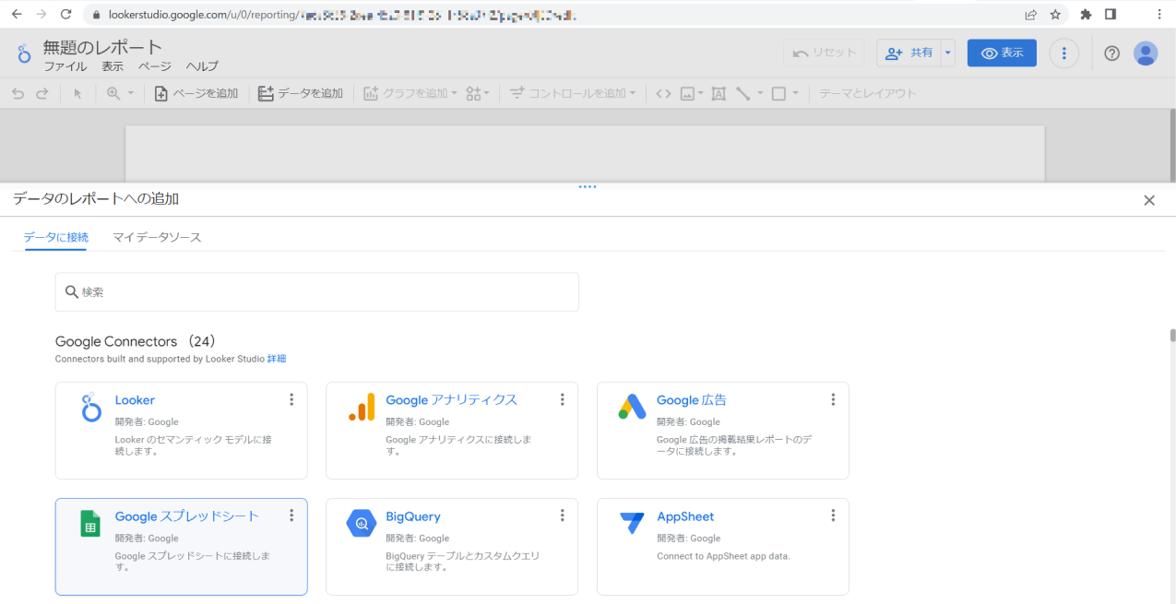Open options menu on Google 広告 card
Viewport: 1176px width, 604px height.
coord(834,399)
